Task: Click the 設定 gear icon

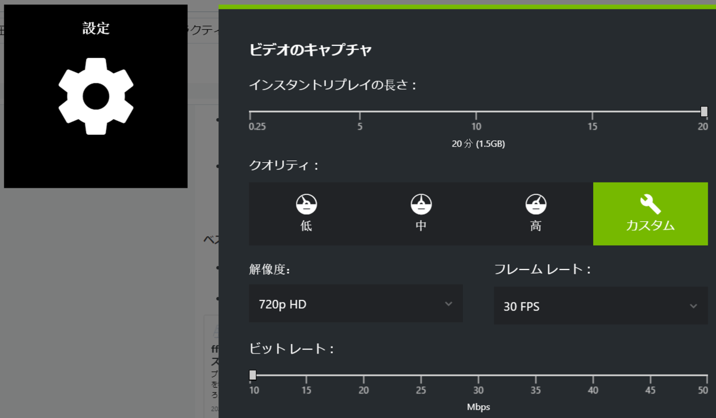Action: click(95, 97)
